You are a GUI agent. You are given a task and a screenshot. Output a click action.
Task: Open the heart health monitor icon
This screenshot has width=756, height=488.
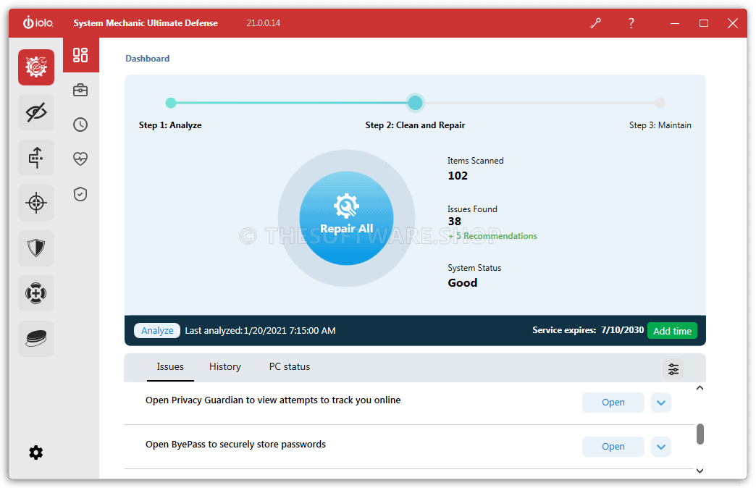point(80,159)
